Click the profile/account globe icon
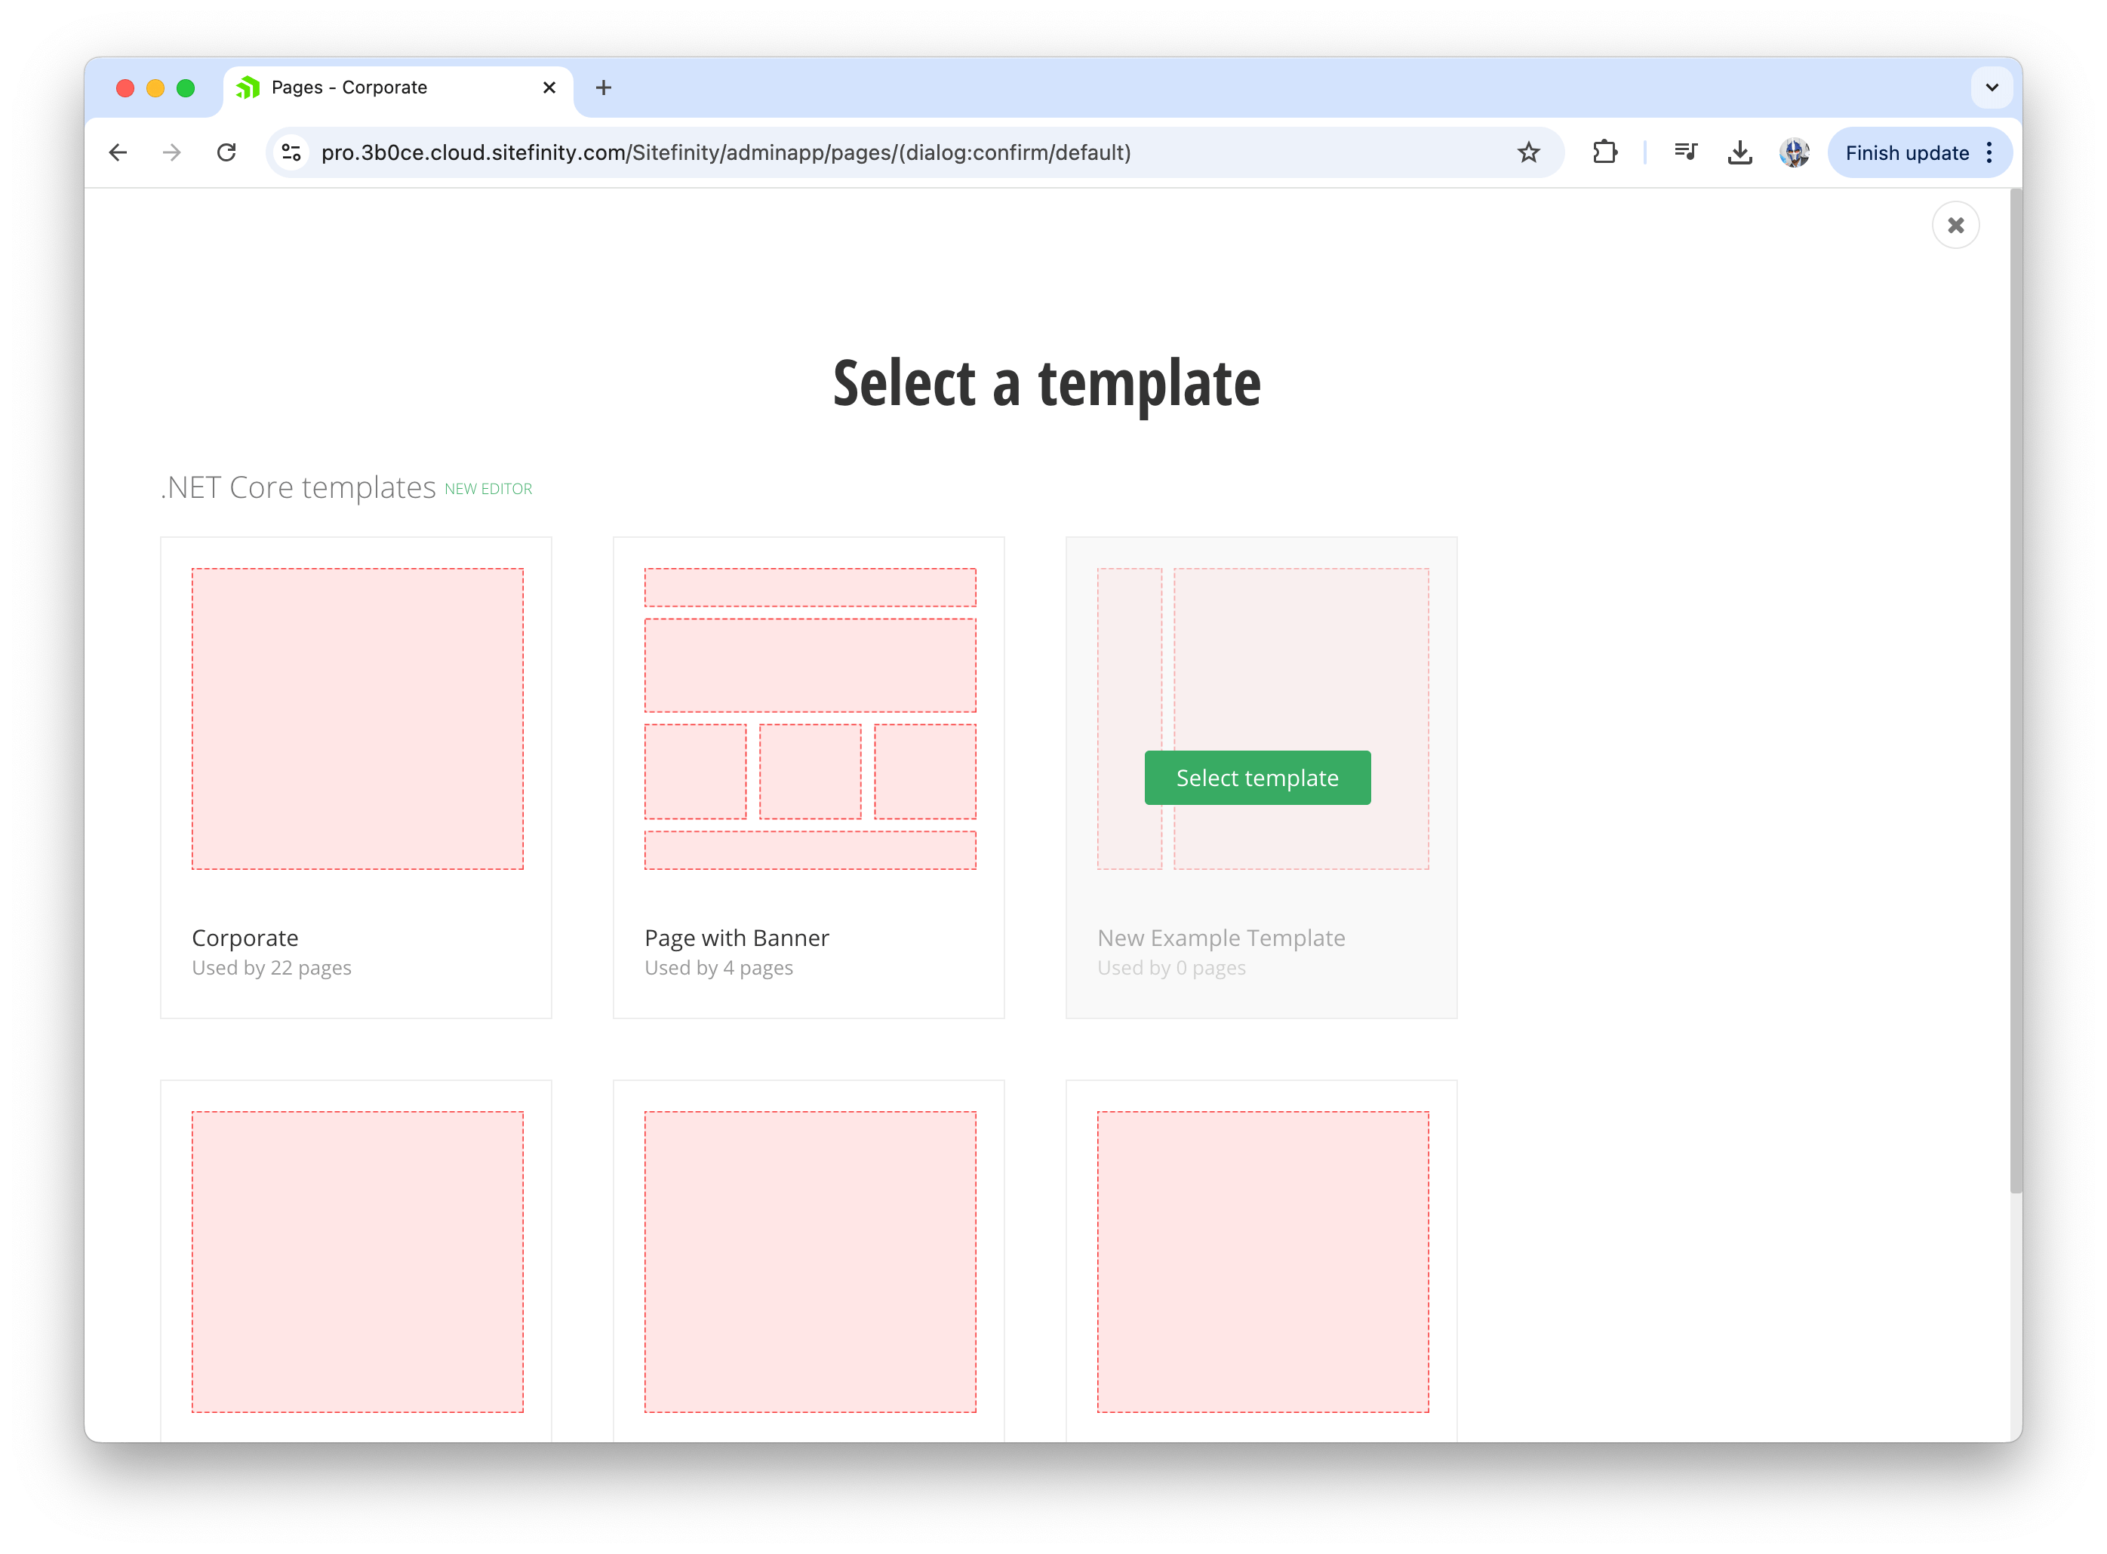This screenshot has width=2107, height=1554. coord(1796,152)
